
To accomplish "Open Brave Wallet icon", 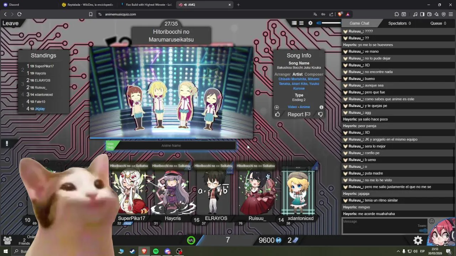I will (429, 14).
